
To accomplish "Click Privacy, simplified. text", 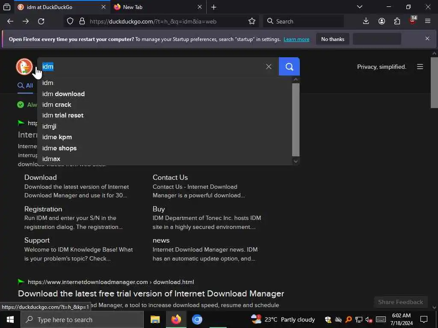I will (382, 67).
